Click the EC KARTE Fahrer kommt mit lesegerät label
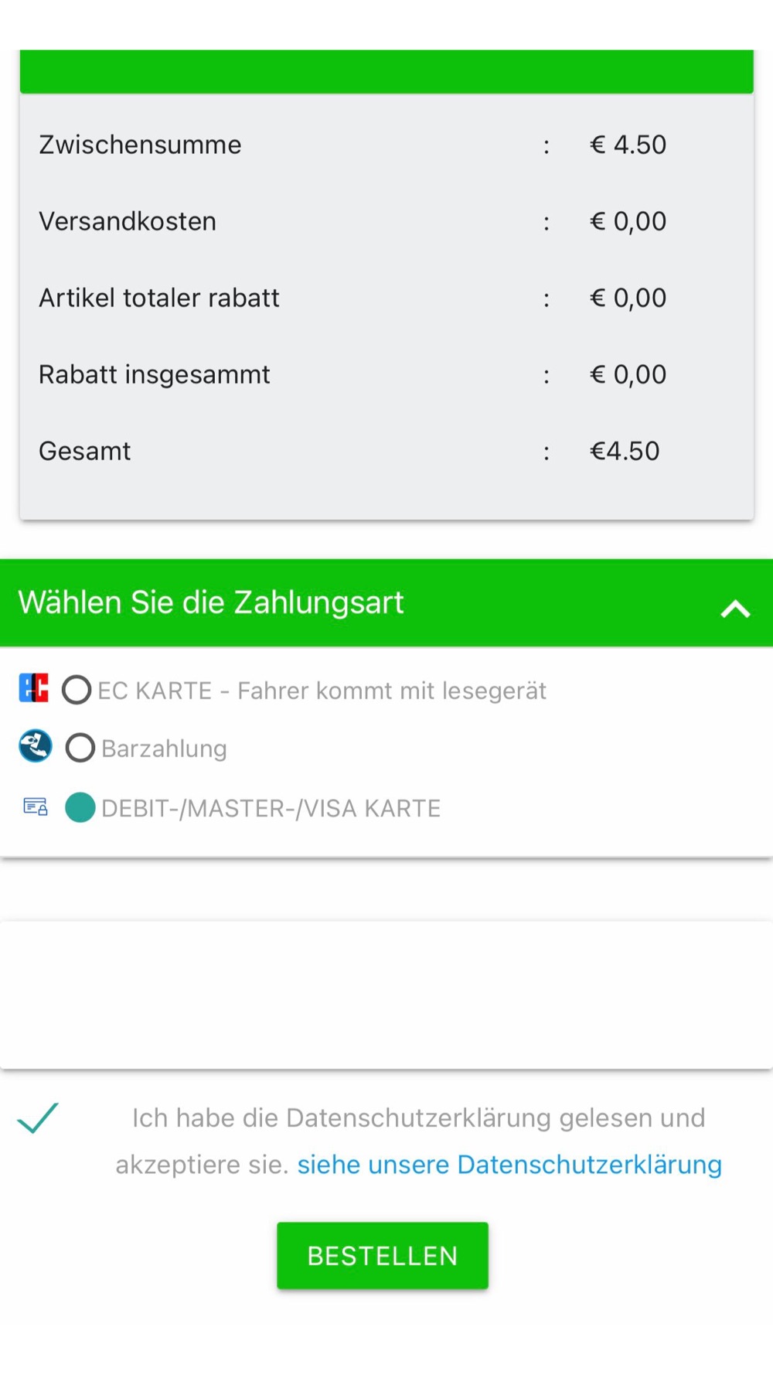The height and width of the screenshot is (1375, 773). pyautogui.click(x=322, y=691)
